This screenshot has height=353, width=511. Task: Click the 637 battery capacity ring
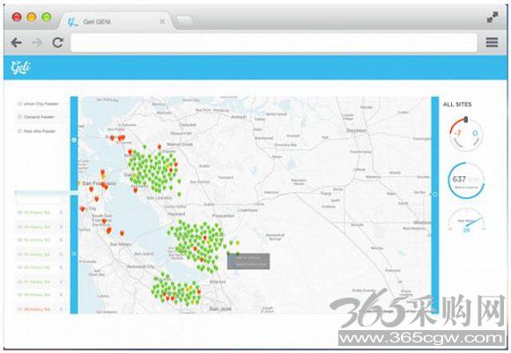point(466,180)
